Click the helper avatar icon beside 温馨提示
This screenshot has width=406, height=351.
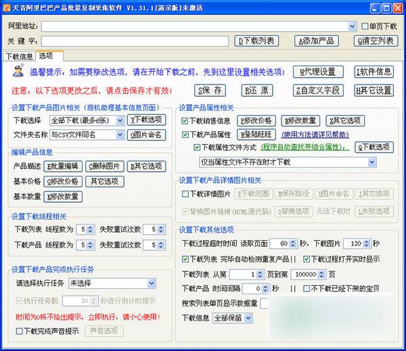click(18, 70)
